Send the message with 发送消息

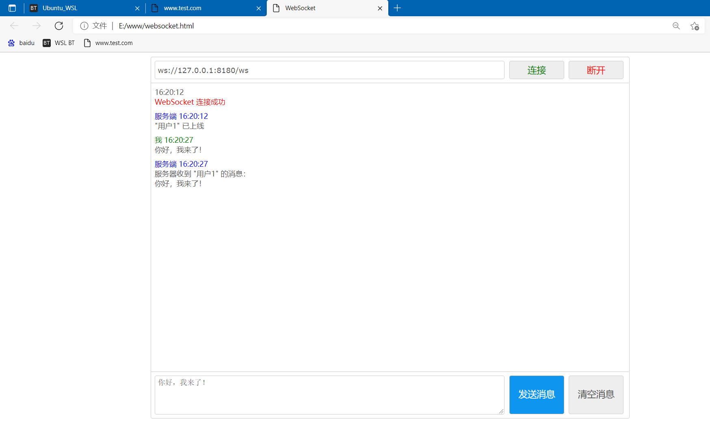(536, 395)
